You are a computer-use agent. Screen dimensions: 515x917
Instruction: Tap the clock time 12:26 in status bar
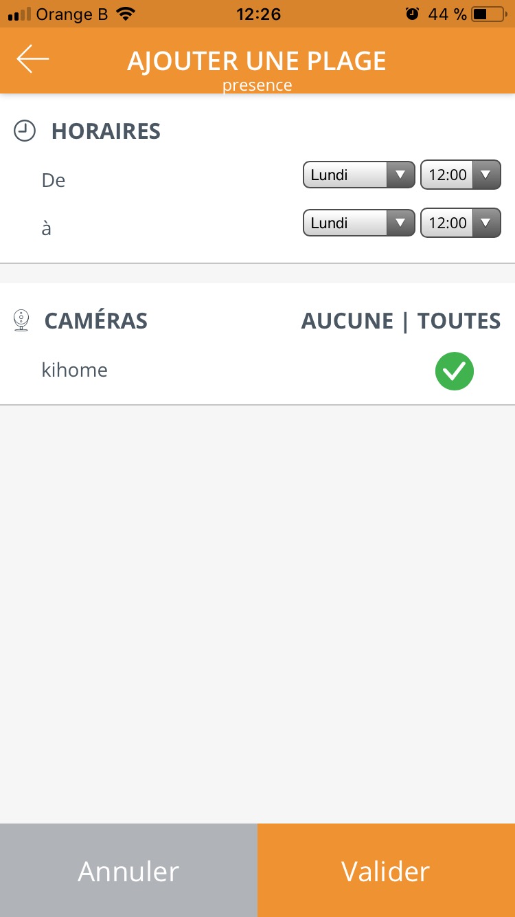258,14
